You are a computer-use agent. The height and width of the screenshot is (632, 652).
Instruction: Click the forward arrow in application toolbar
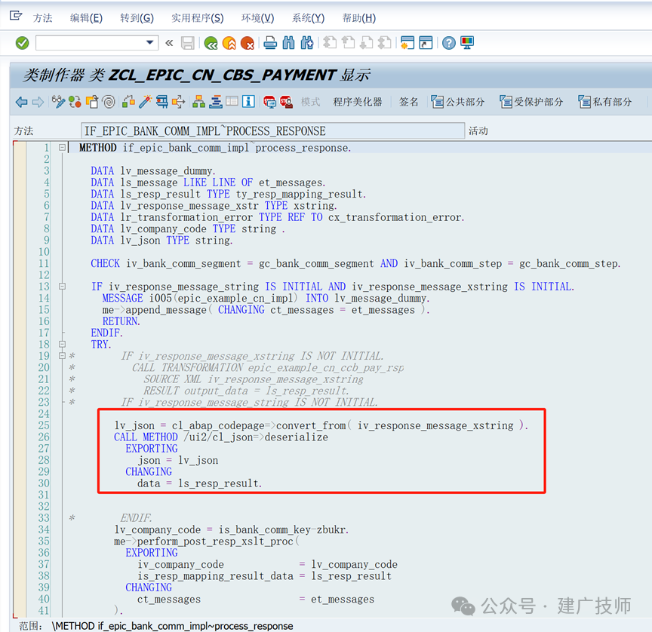38,102
